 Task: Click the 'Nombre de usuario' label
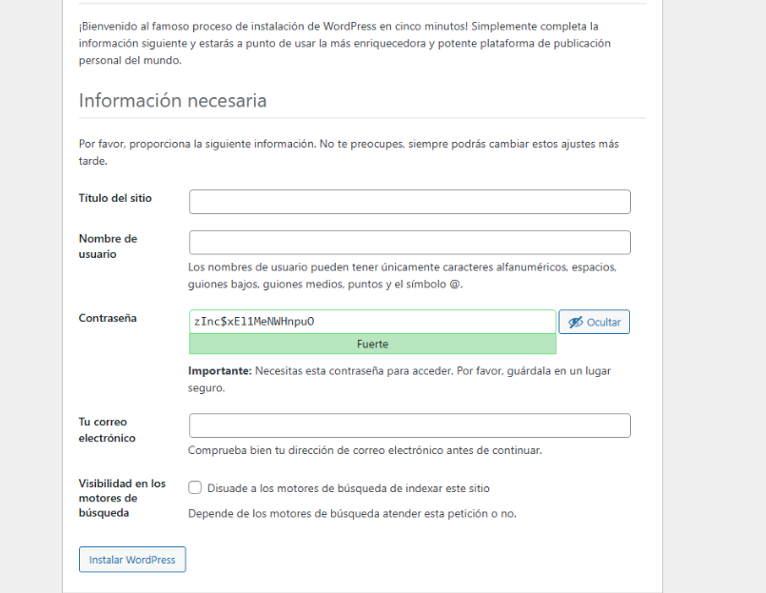(108, 247)
